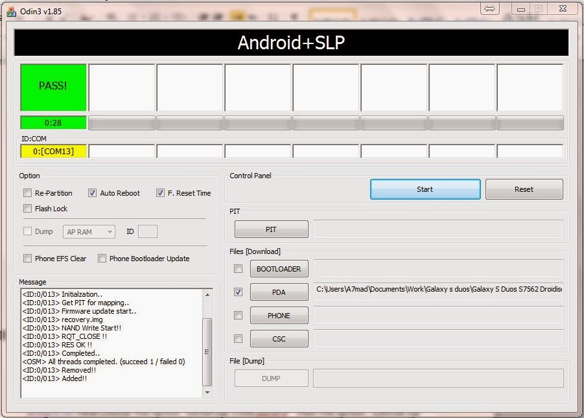Click the 'recovery.img' log line
Screen dimensions: 584x418
62,319
